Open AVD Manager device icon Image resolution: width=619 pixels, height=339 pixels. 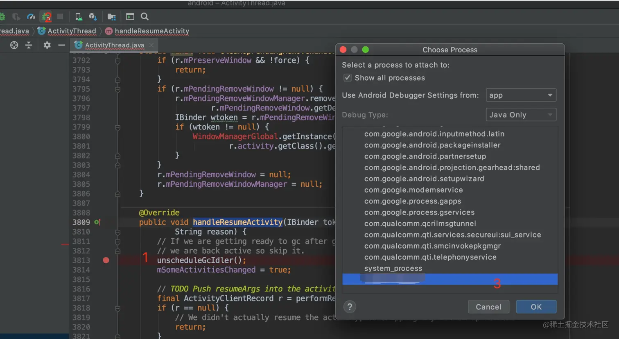(78, 17)
